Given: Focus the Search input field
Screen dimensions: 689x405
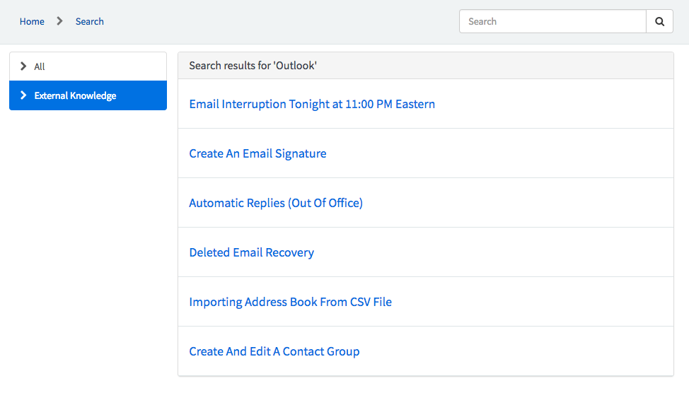Looking at the screenshot, I should pos(552,21).
